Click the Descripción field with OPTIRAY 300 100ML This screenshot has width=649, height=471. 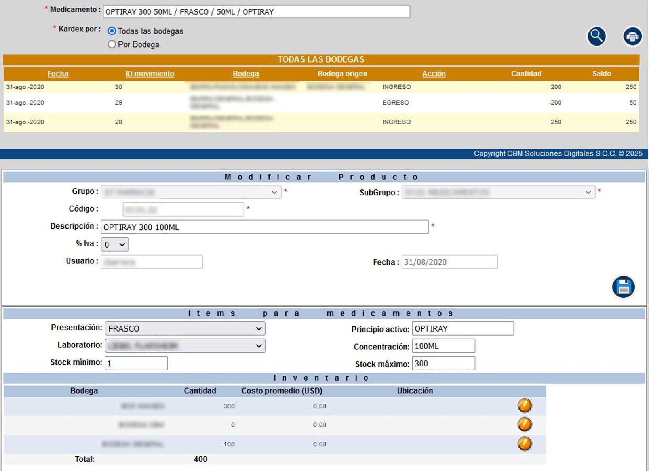click(264, 227)
